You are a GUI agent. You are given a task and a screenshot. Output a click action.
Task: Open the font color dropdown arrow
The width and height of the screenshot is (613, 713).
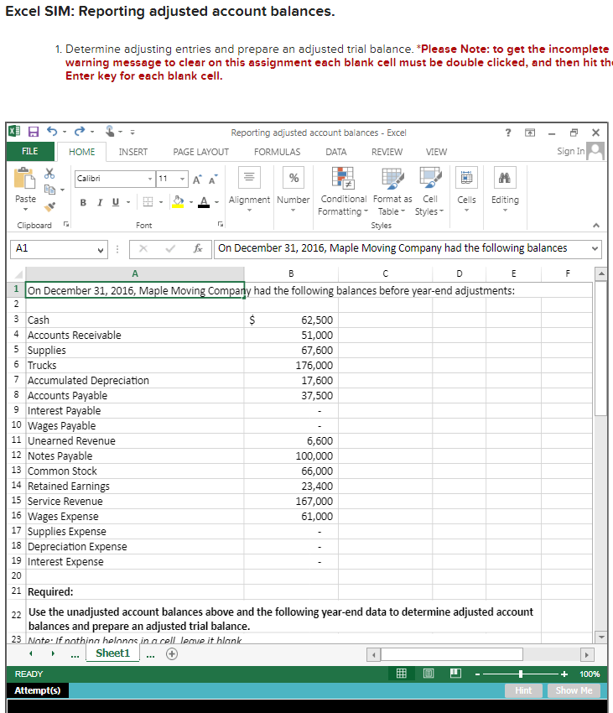coord(216,202)
